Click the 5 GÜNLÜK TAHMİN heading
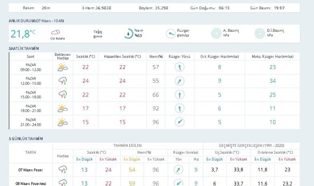This screenshot has width=314, height=186. (25, 139)
